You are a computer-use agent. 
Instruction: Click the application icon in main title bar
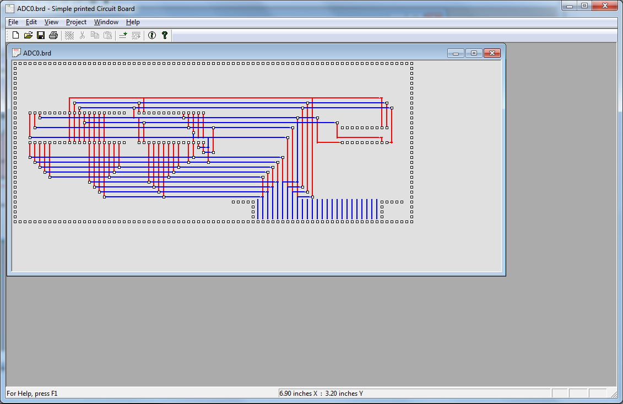click(x=9, y=8)
